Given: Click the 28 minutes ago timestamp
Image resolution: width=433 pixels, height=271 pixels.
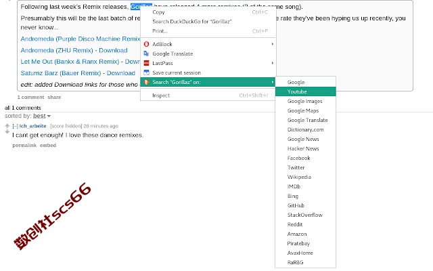Looking at the screenshot, I should [101, 126].
